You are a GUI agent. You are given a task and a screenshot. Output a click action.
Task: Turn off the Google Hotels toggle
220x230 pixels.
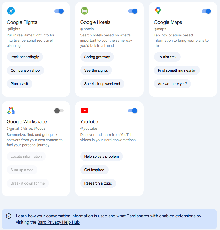tap(133, 11)
